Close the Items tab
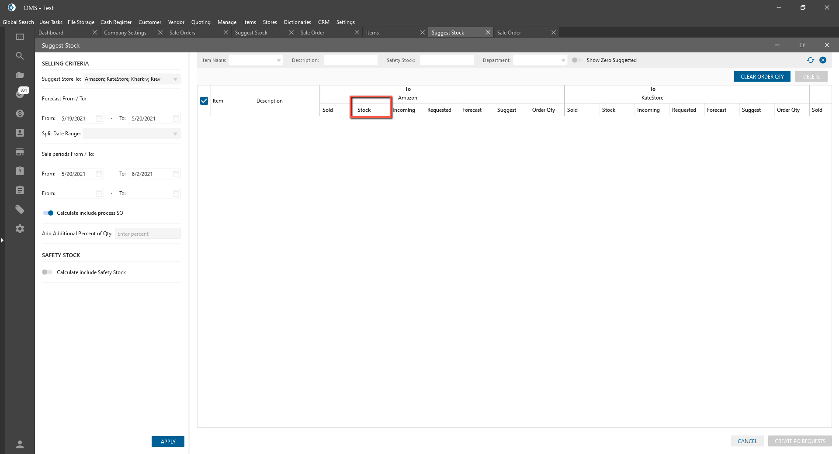The image size is (839, 454). coord(423,32)
